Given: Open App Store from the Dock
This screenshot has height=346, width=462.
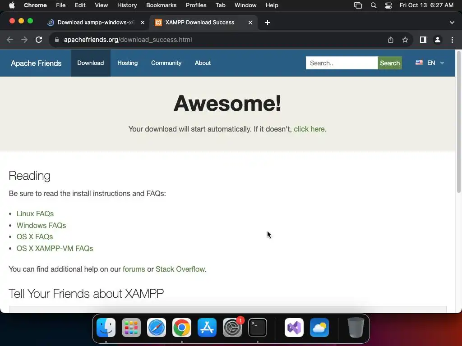Looking at the screenshot, I should 207,328.
